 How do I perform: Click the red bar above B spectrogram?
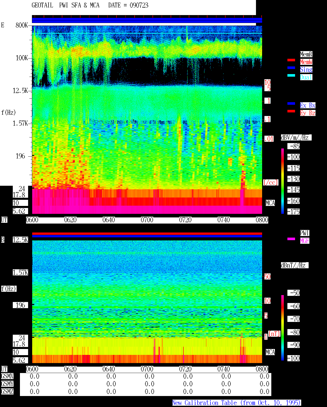click(147, 234)
